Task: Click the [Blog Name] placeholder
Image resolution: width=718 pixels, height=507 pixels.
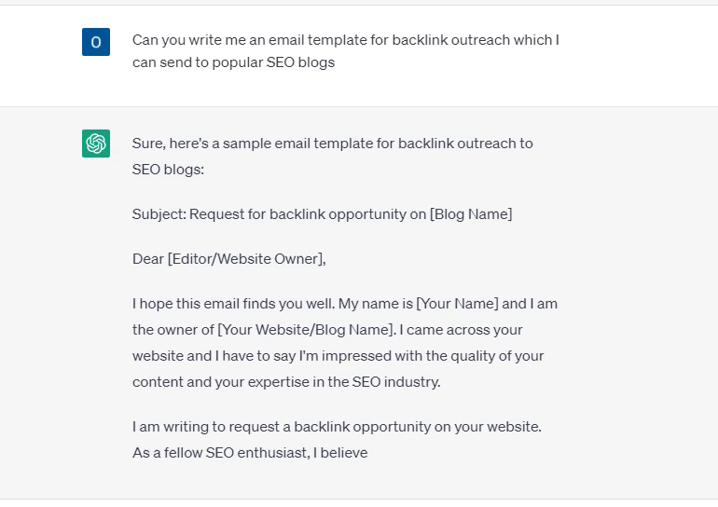Action: click(471, 214)
